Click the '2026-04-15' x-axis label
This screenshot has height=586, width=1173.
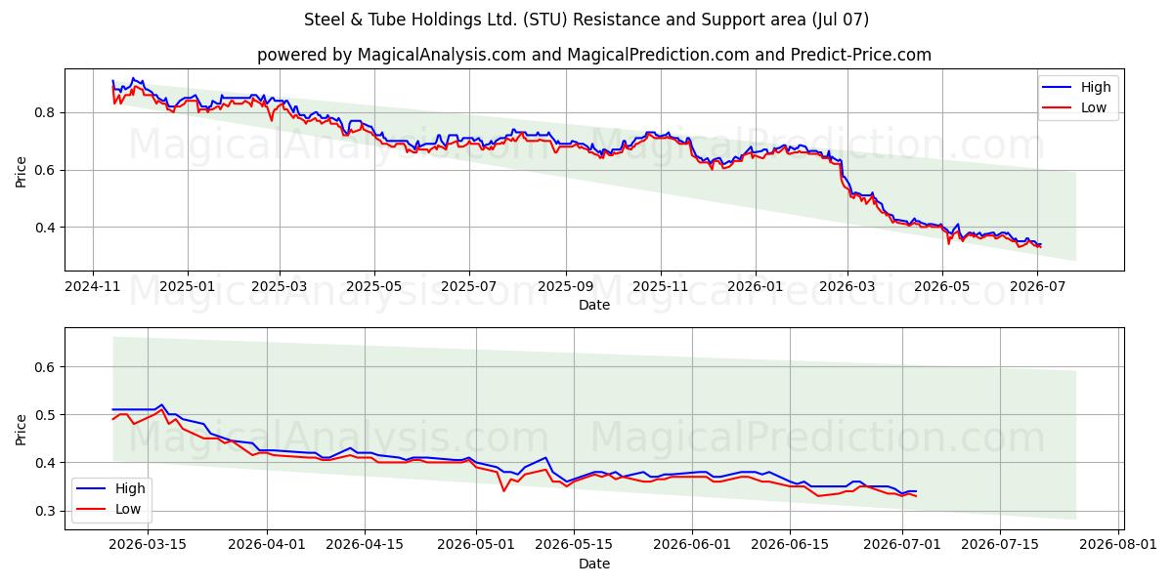[x=365, y=546]
